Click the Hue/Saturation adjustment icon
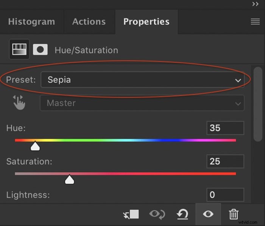 click(19, 49)
